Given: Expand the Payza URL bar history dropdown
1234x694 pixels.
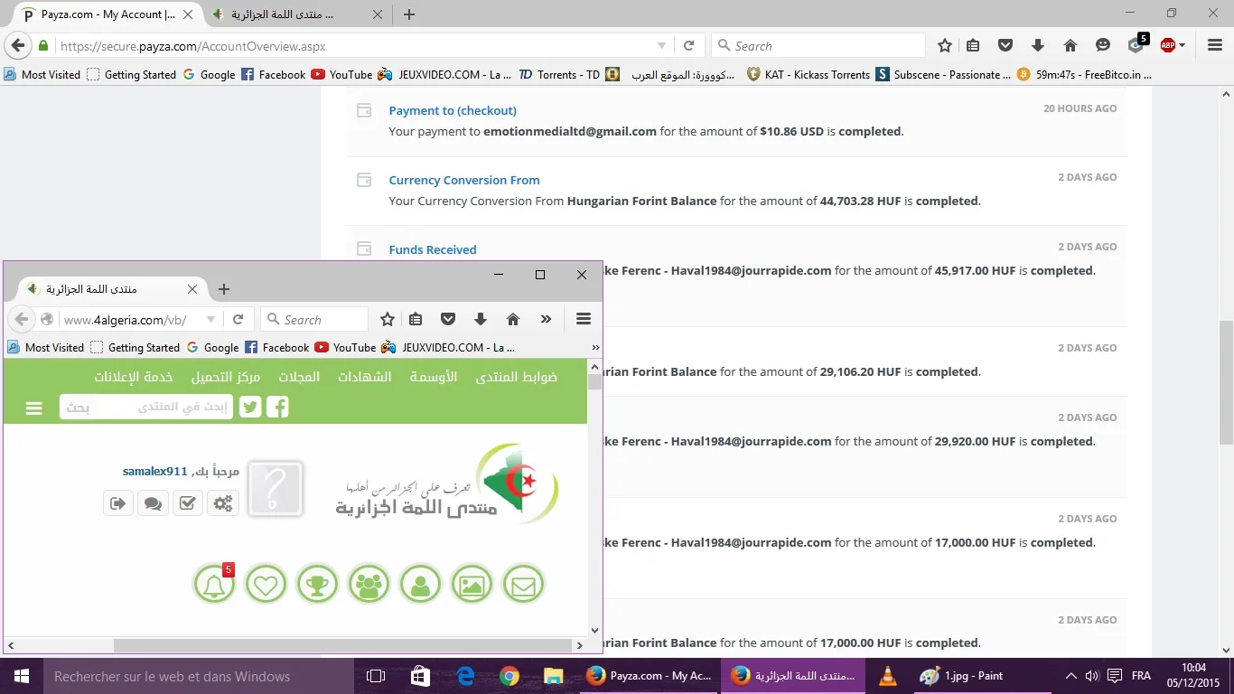Looking at the screenshot, I should click(x=661, y=45).
